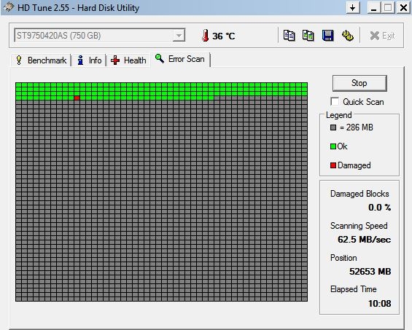The width and height of the screenshot is (412, 330).
Task: Switch to the Benchmark tab
Action: (42, 60)
